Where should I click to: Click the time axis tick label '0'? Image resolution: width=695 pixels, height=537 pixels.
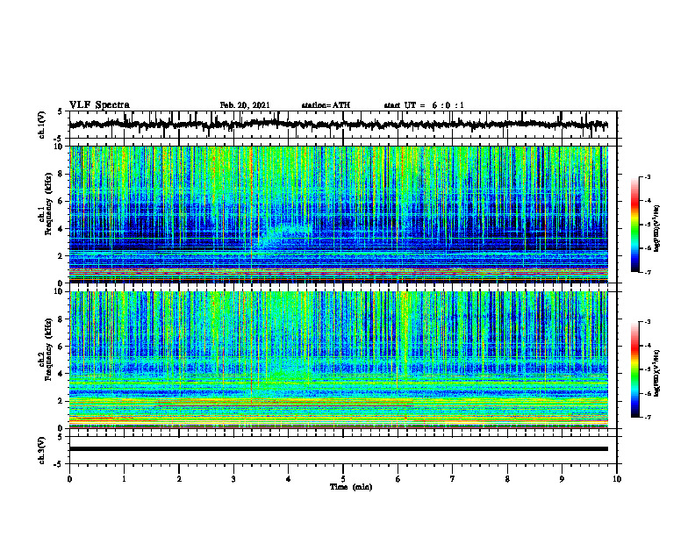pyautogui.click(x=69, y=479)
